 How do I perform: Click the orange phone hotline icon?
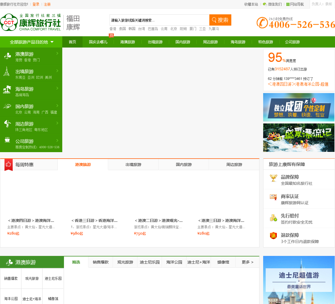pyautogui.click(x=262, y=23)
